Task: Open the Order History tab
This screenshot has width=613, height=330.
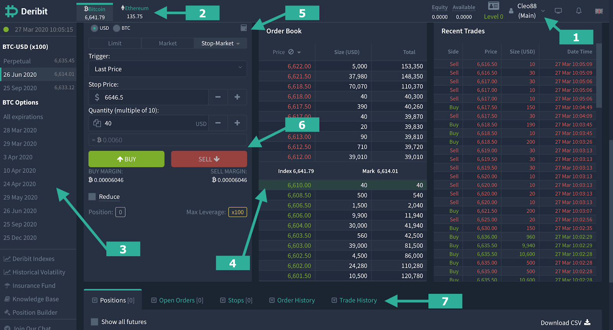Action: tap(292, 300)
